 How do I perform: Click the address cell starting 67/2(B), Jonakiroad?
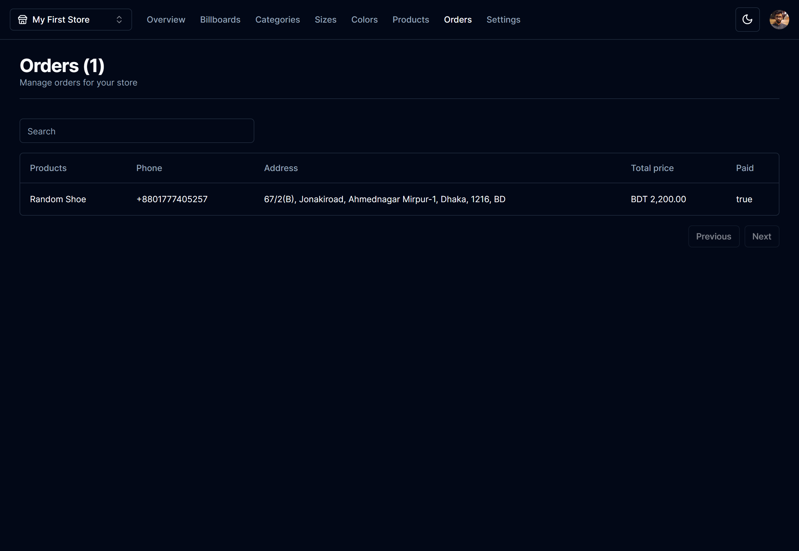(x=385, y=199)
